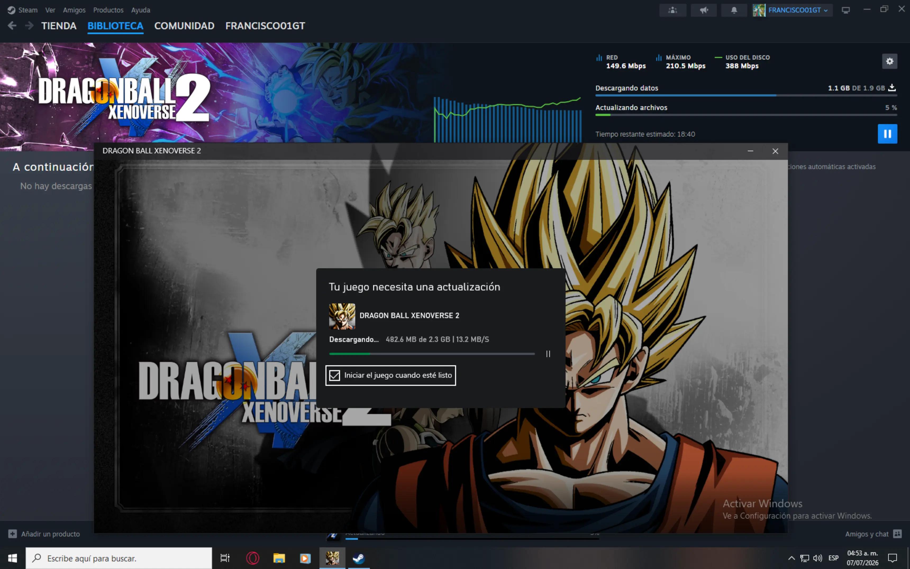
Task: Uncheck Iniciar el juego cuando esté listo
Action: [x=334, y=375]
